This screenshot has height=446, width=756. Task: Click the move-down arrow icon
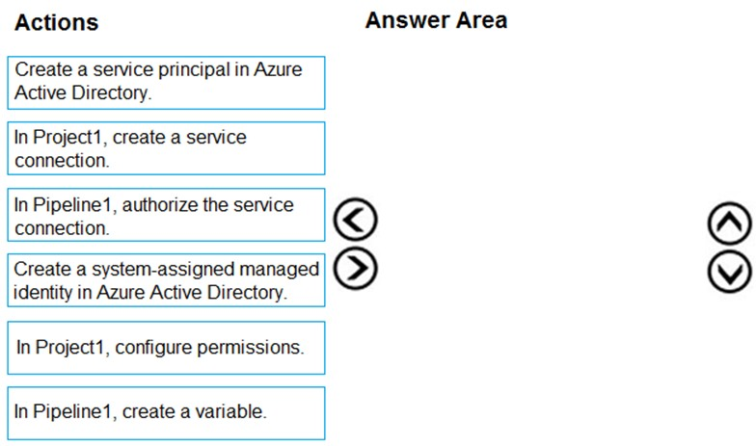pyautogui.click(x=729, y=272)
